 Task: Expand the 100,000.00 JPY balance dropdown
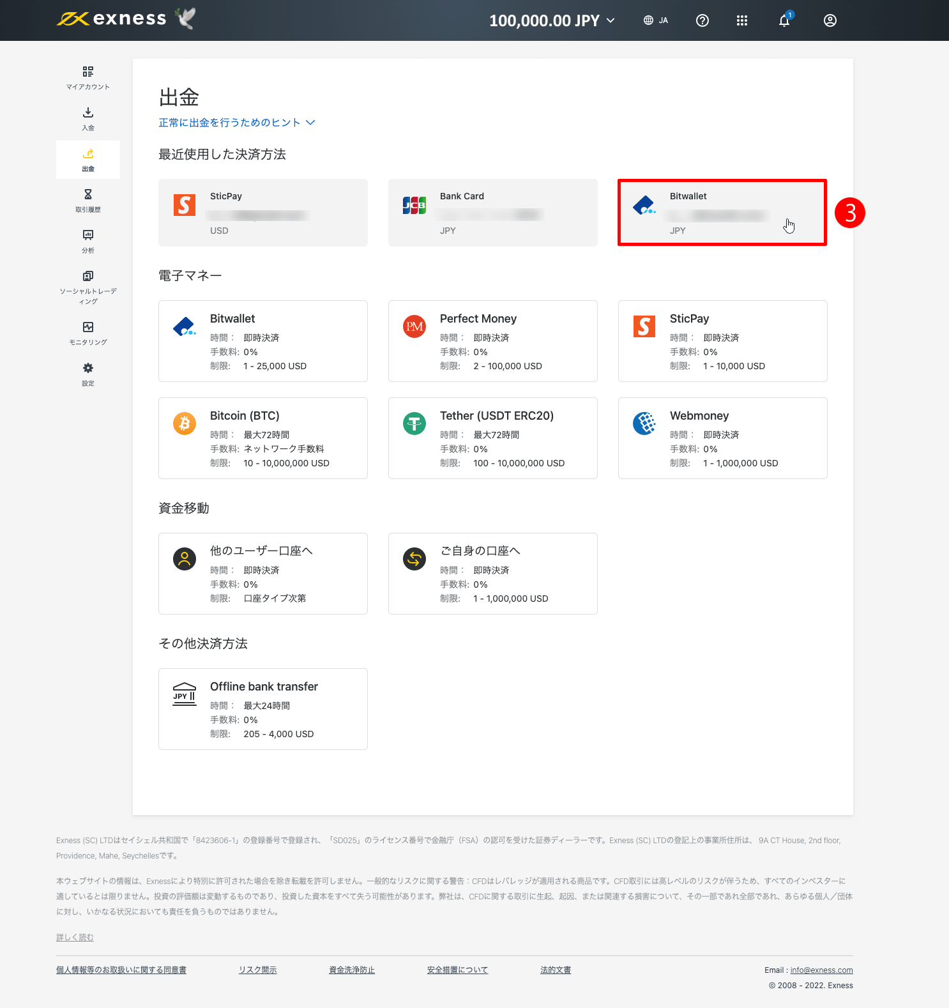click(x=552, y=20)
